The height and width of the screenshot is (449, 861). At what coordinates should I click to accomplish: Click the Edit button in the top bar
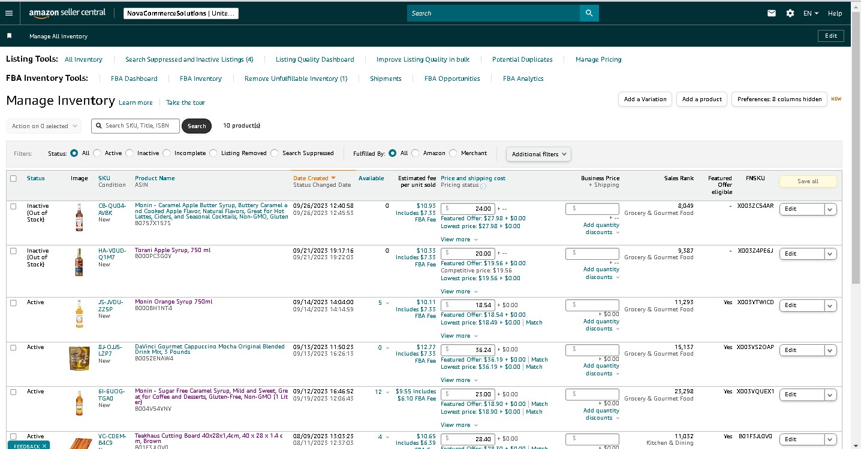click(x=831, y=36)
